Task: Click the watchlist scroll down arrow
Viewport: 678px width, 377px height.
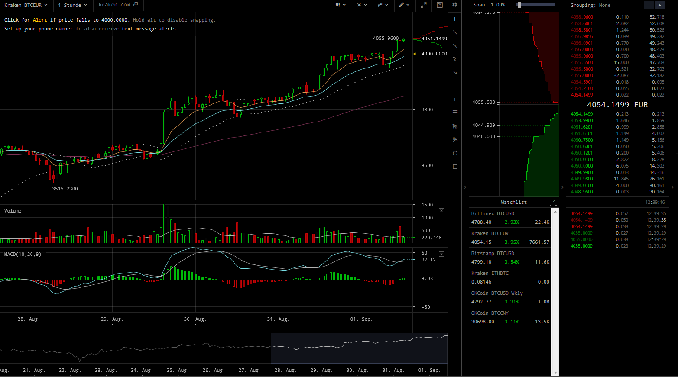Action: click(555, 373)
